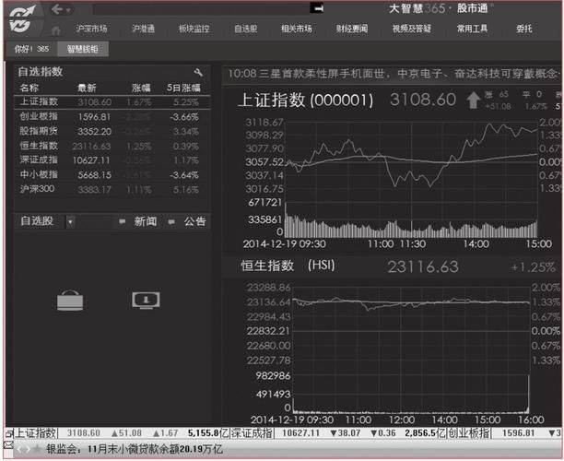Open the 10:08 三星 news headline
The image size is (564, 461).
394,75
